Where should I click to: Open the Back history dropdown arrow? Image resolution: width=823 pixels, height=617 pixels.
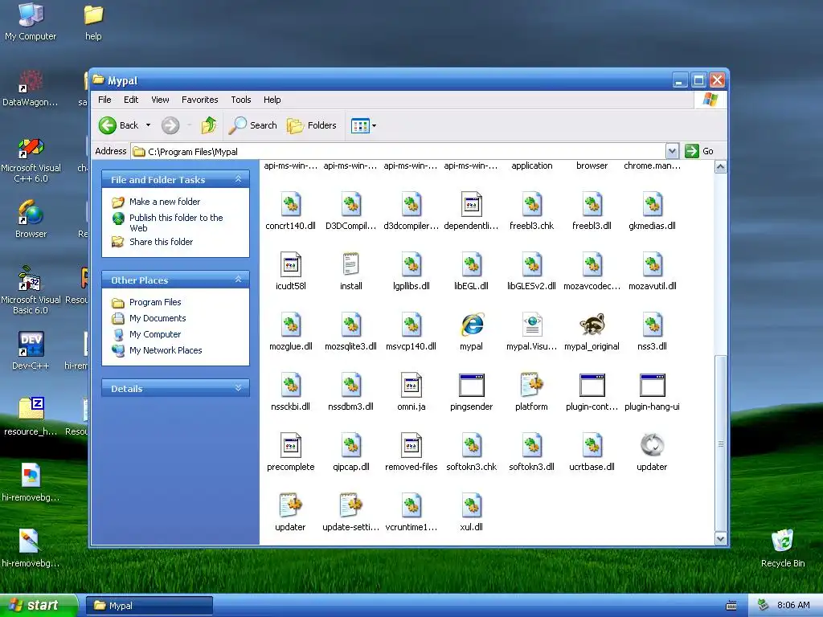pos(148,125)
